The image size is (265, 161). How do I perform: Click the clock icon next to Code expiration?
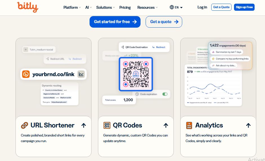pos(137,94)
